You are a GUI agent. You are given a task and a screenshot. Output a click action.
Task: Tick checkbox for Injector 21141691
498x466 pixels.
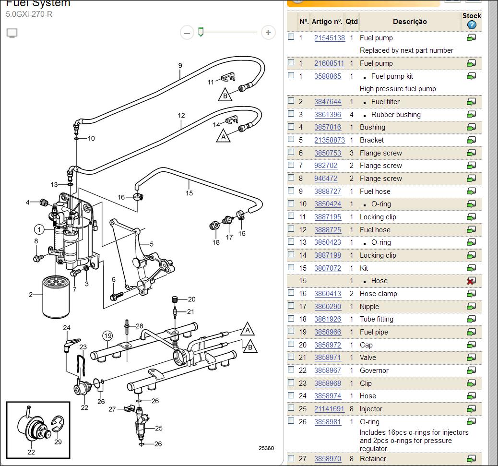pos(291,407)
